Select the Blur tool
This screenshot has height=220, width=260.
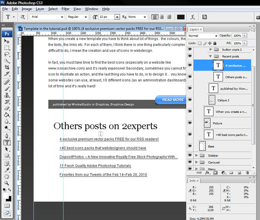pos(7,121)
